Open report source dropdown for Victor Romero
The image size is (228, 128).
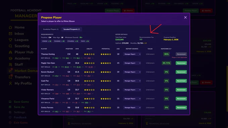pos(132,90)
